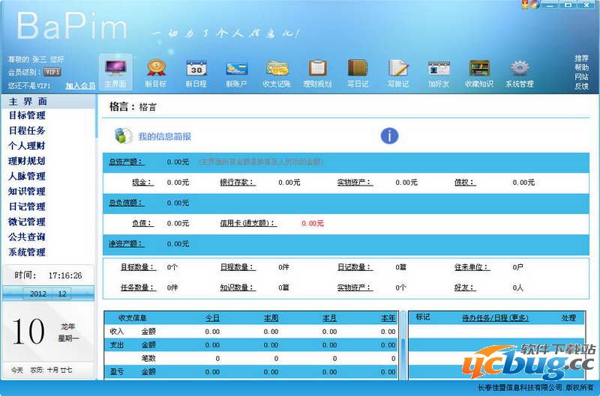The width and height of the screenshot is (600, 396).
Task: Open the 信用卡(透支额) link
Action: tap(248, 223)
